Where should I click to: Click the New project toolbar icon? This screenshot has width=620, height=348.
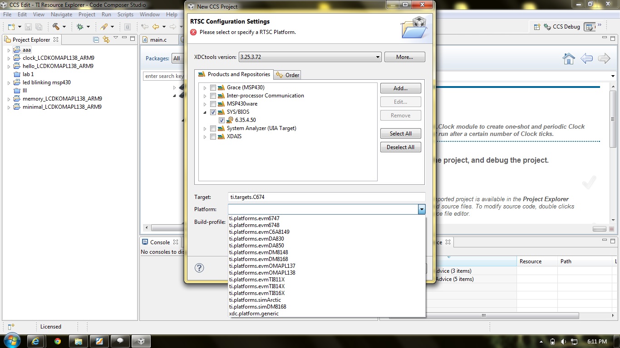(11, 27)
